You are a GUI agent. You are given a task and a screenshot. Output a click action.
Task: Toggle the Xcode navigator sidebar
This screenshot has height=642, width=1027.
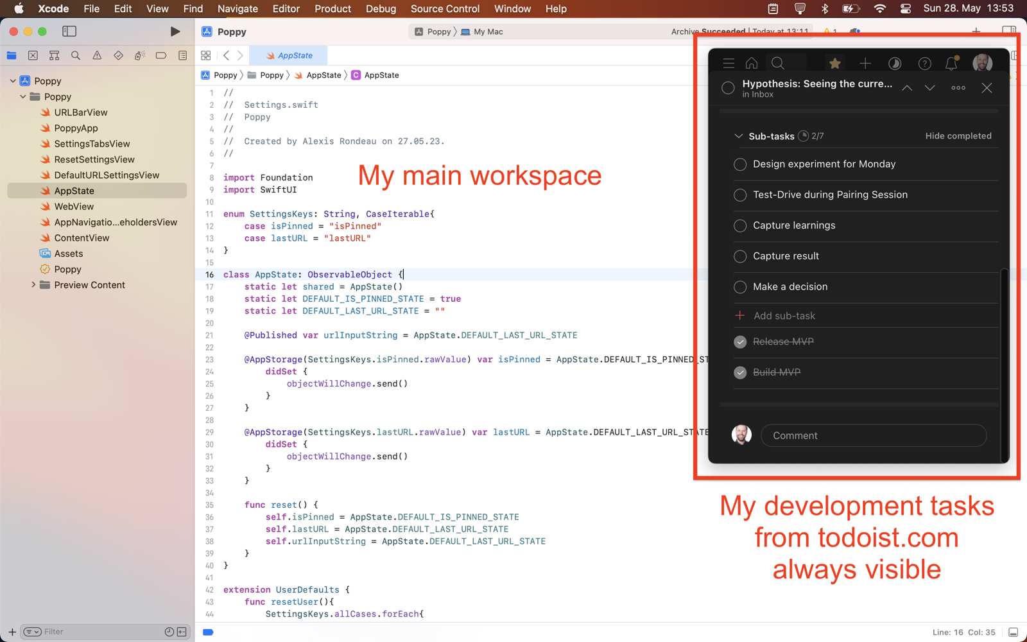click(69, 31)
